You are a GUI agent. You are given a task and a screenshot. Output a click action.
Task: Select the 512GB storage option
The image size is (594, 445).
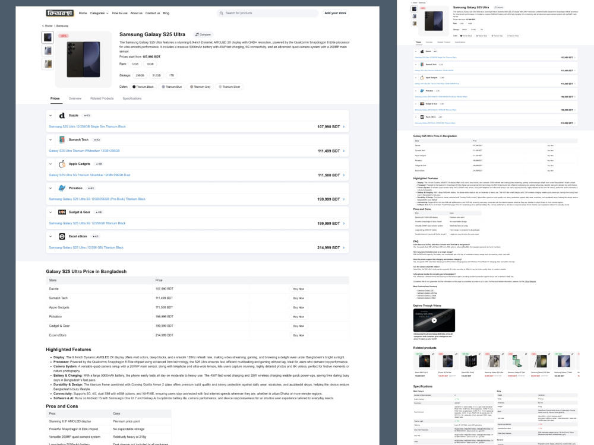(x=156, y=75)
